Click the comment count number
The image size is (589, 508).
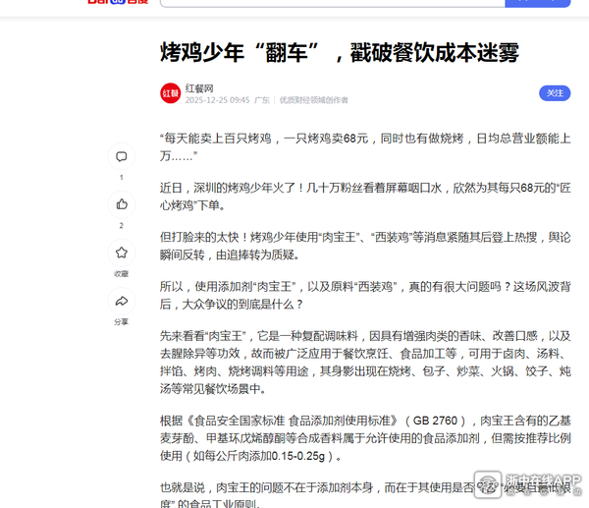coord(122,178)
